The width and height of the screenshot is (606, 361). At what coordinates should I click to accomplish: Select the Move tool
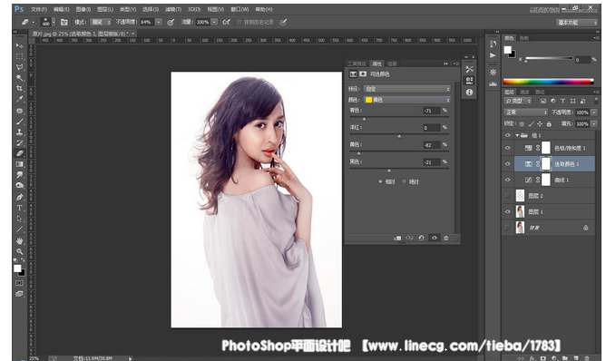(x=19, y=45)
